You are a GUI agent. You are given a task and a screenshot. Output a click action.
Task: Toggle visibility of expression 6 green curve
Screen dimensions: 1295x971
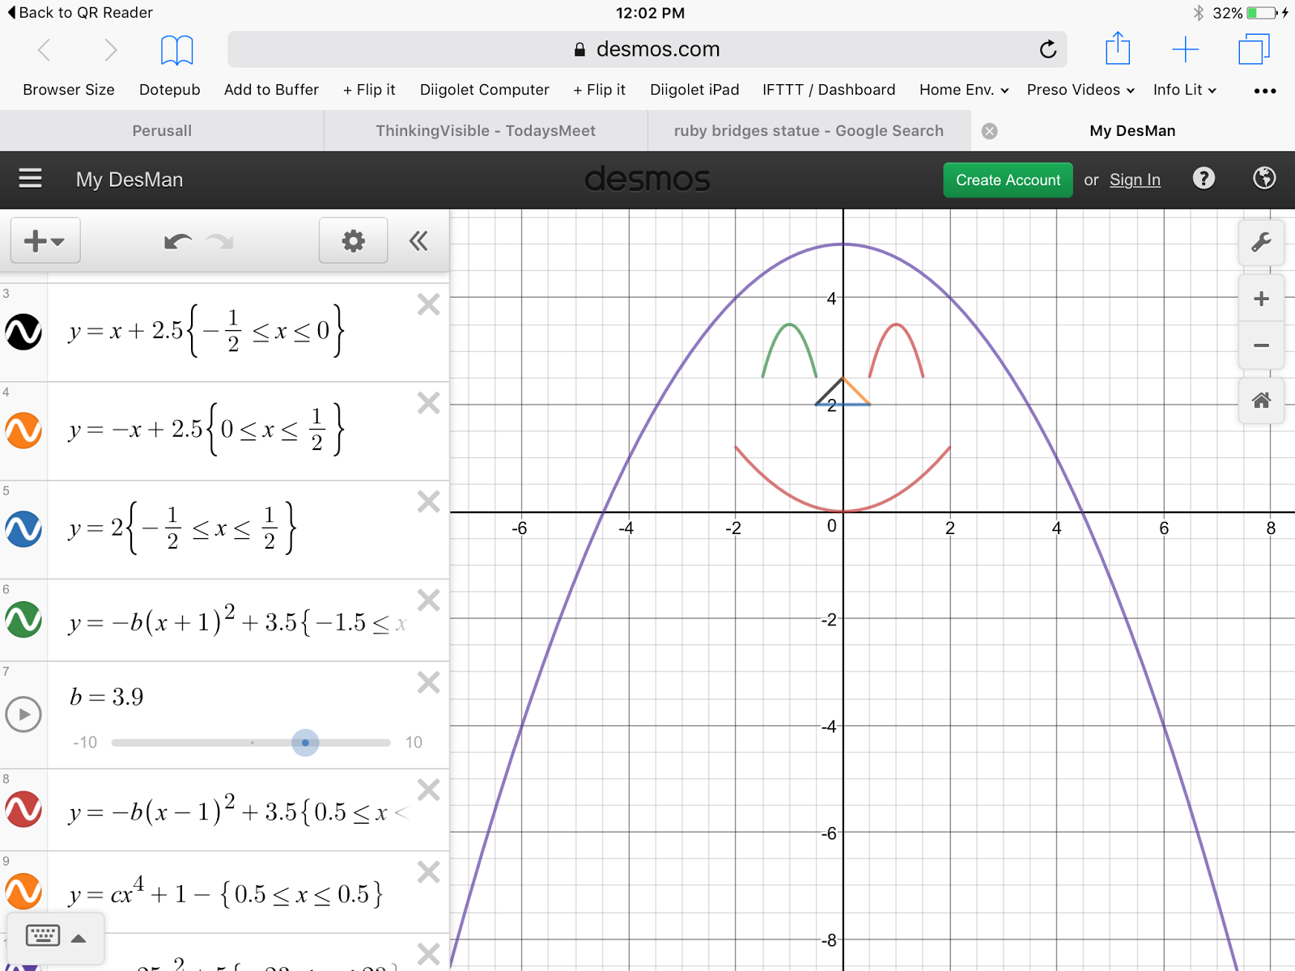point(23,620)
